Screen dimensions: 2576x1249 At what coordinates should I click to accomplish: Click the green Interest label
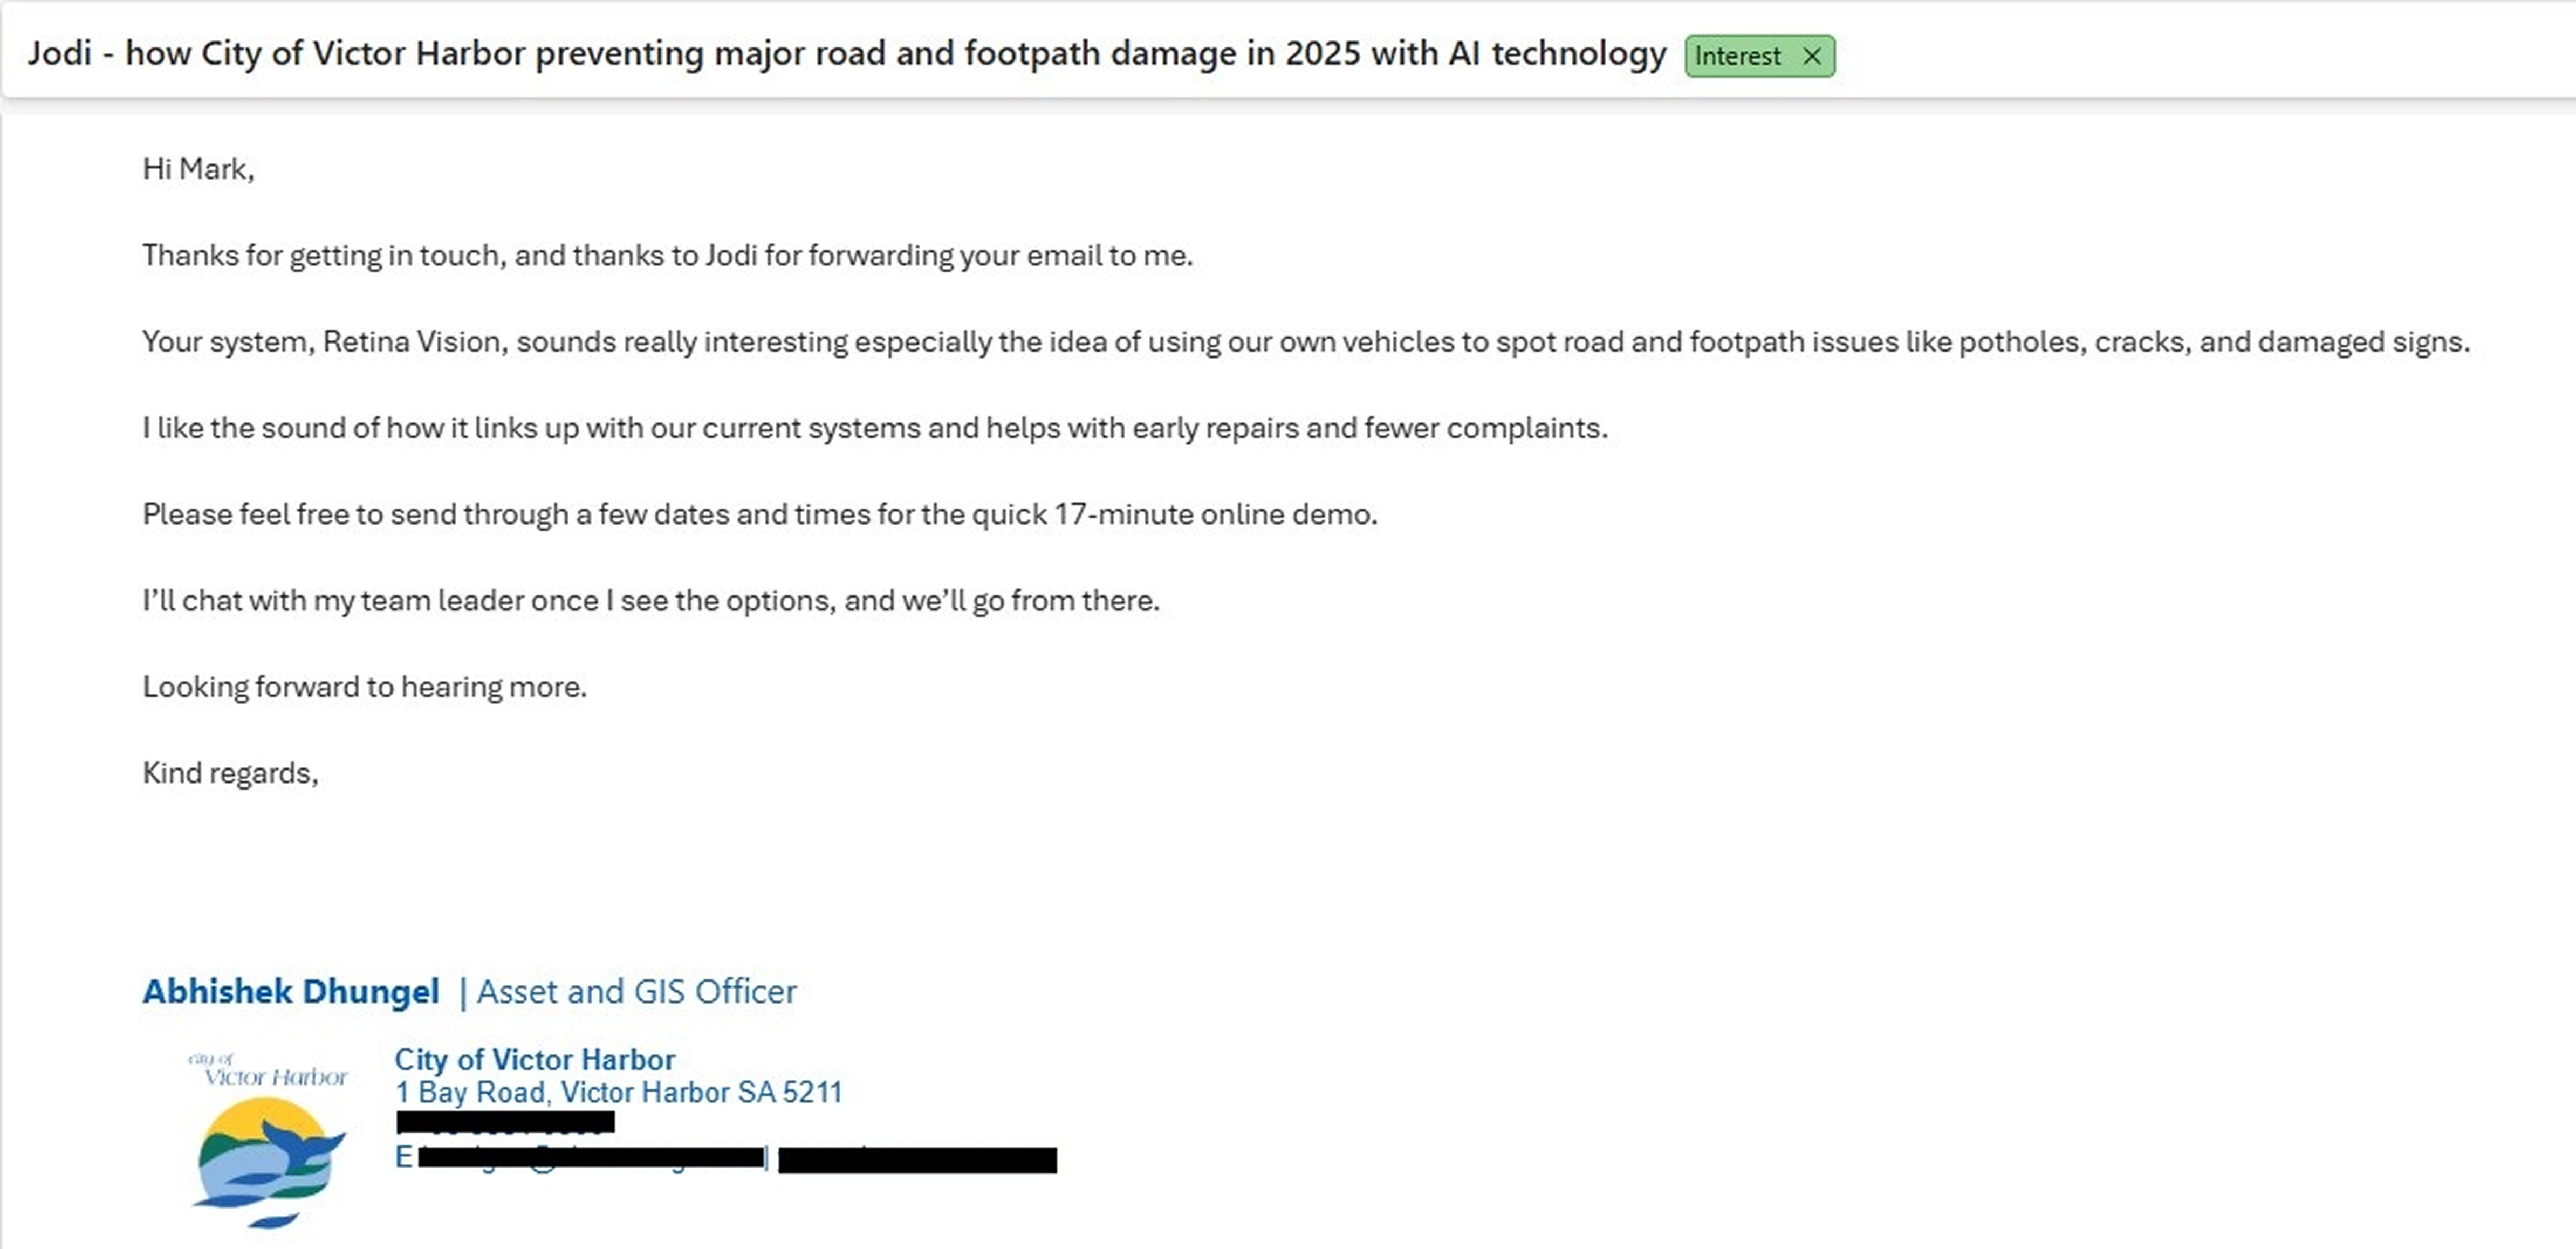1738,57
